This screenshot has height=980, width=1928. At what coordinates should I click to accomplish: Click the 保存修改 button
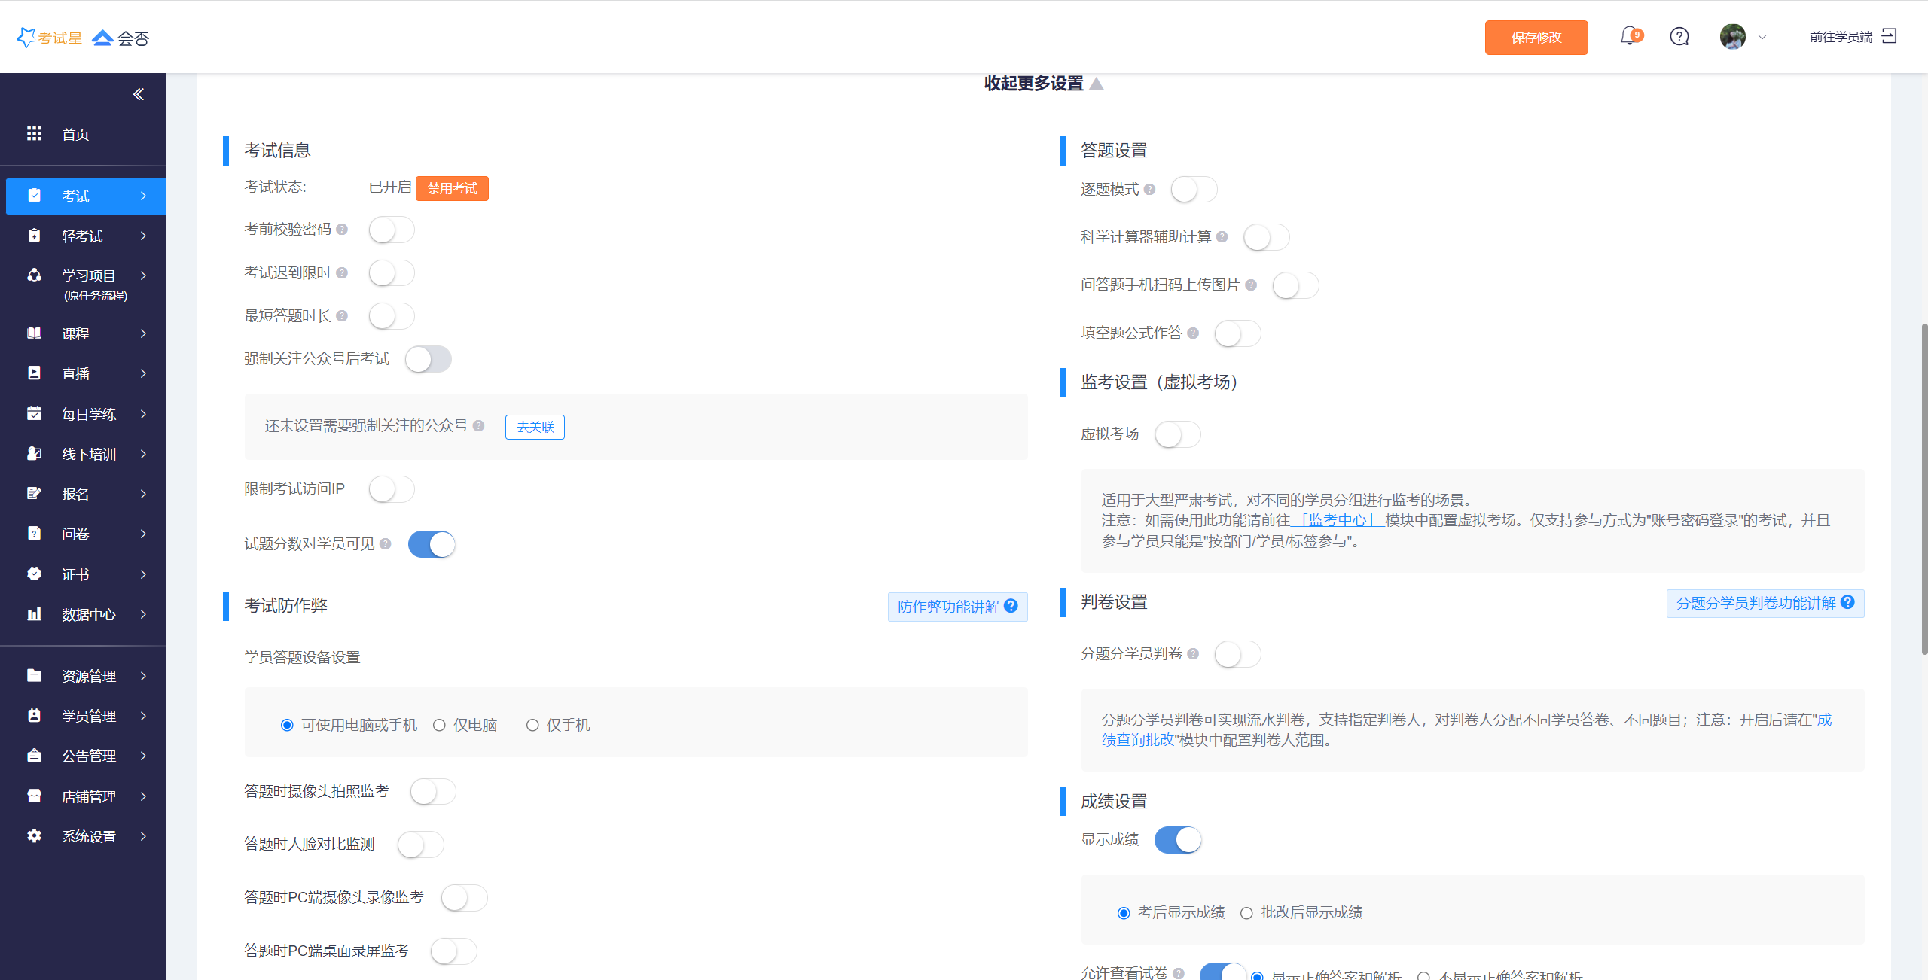click(x=1536, y=38)
